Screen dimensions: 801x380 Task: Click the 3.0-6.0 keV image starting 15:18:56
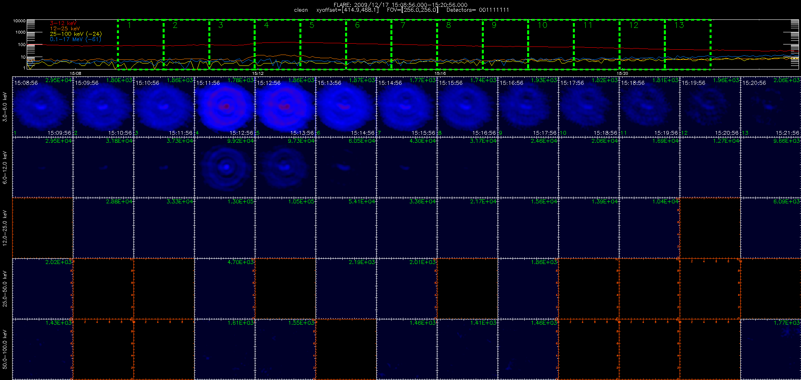[650, 107]
